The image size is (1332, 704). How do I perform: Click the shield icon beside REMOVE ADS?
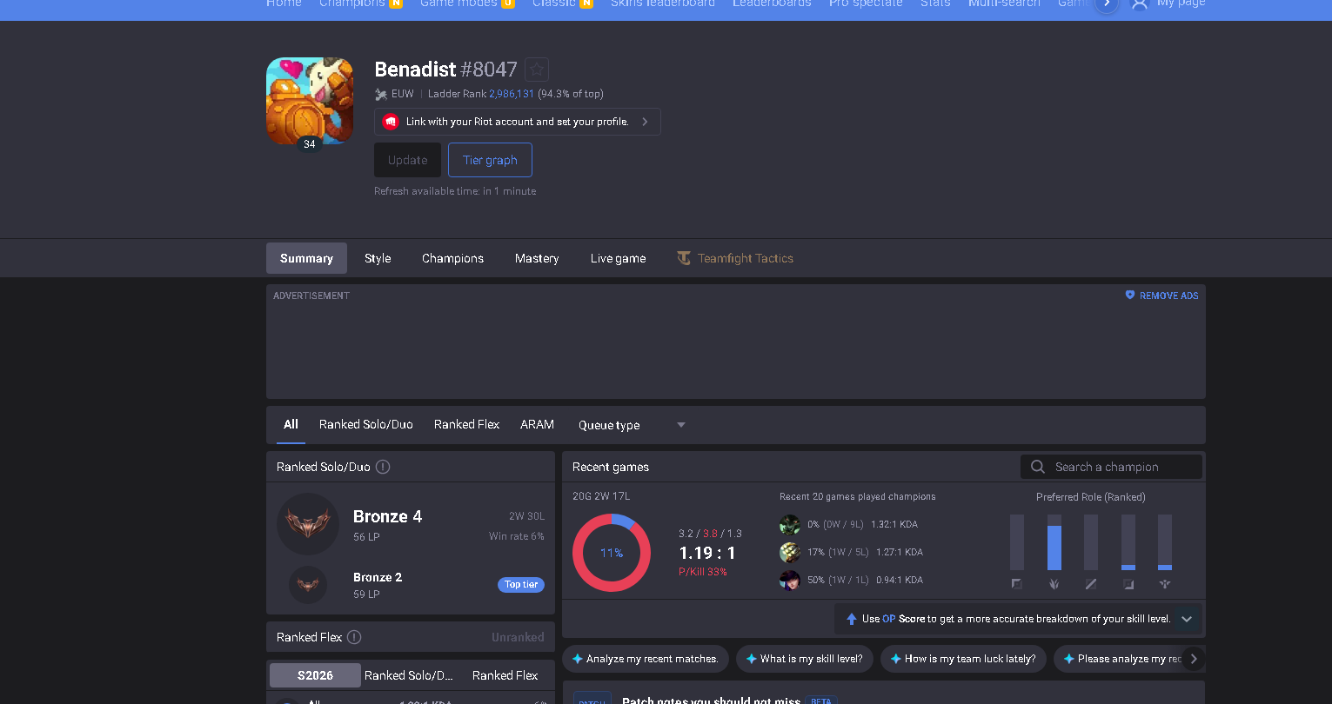click(1130, 296)
